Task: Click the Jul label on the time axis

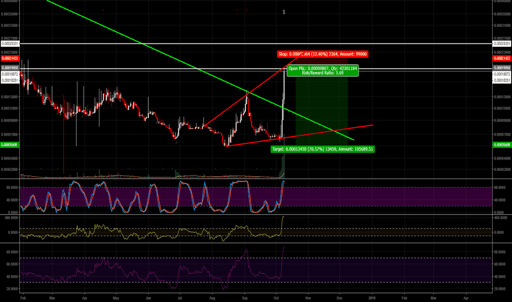Action: [180, 298]
